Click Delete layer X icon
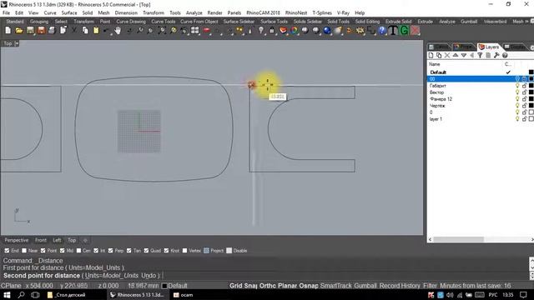Image resolution: width=534 pixels, height=300 pixels. point(447,55)
